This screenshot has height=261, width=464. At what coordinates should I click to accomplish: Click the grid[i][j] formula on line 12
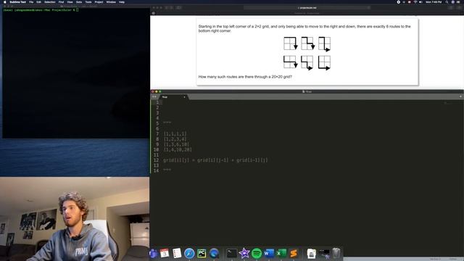(215, 160)
